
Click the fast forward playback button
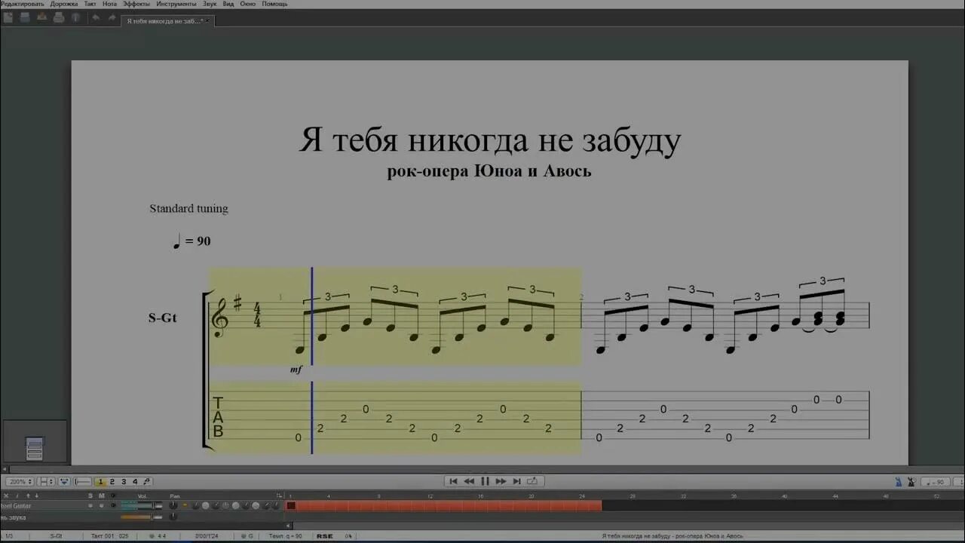click(501, 481)
